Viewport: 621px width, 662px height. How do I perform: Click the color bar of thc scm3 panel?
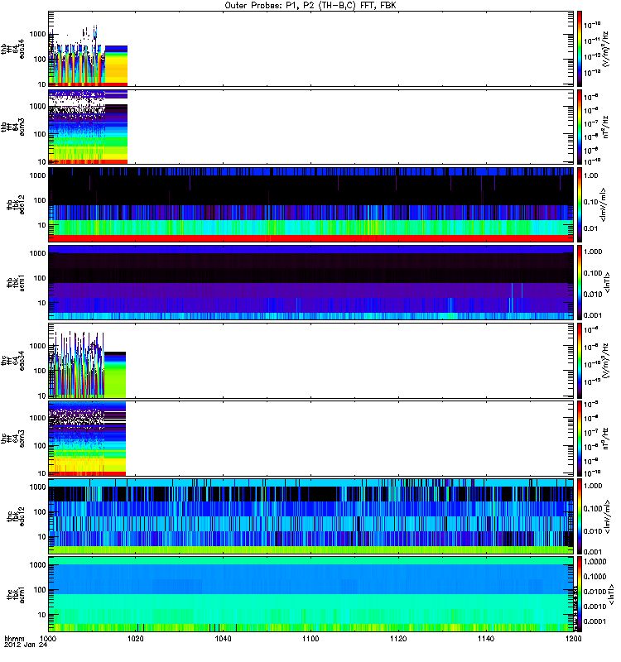pos(580,439)
